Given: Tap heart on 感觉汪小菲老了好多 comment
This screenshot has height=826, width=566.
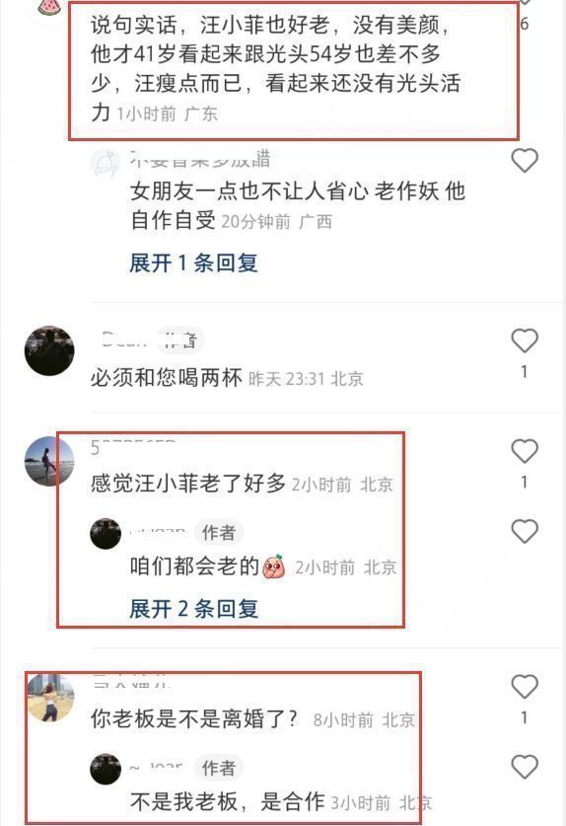Looking at the screenshot, I should (x=525, y=451).
